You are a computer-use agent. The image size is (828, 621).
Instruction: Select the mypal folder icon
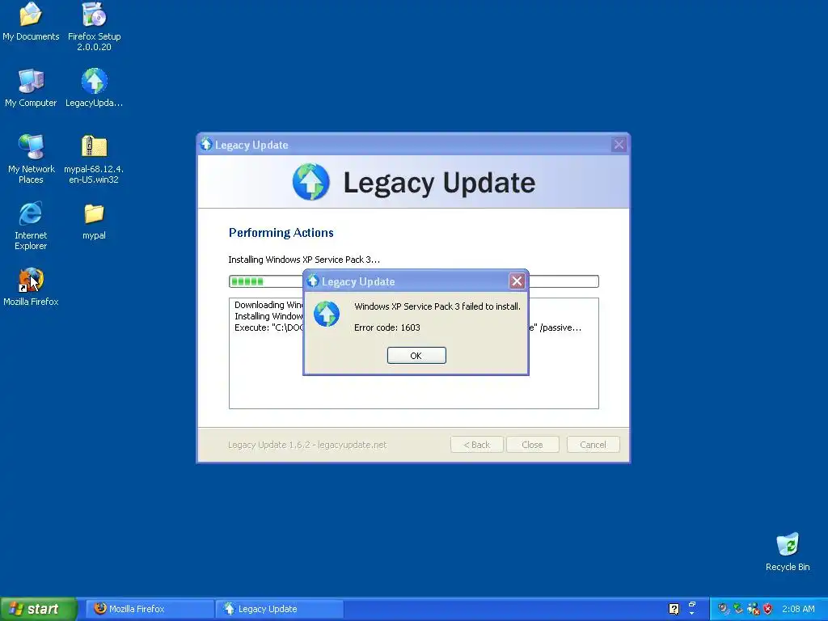94,222
